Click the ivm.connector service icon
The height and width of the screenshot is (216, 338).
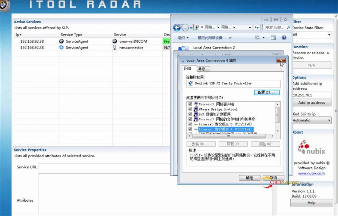pyautogui.click(x=115, y=47)
